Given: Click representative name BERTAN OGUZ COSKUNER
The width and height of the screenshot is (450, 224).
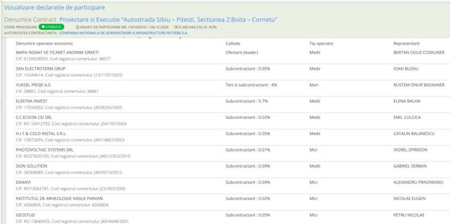Looking at the screenshot, I should (418, 52).
